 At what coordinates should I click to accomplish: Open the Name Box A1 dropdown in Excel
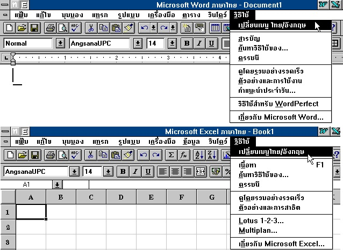[58, 185]
